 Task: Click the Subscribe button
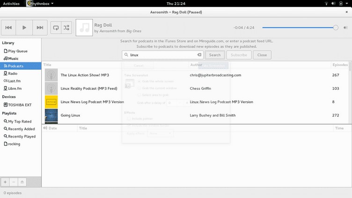239,55
